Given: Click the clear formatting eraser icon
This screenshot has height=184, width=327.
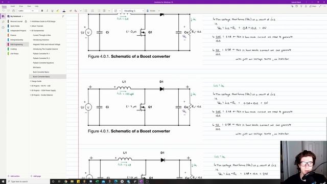Looking at the screenshot, I should 71,11.
